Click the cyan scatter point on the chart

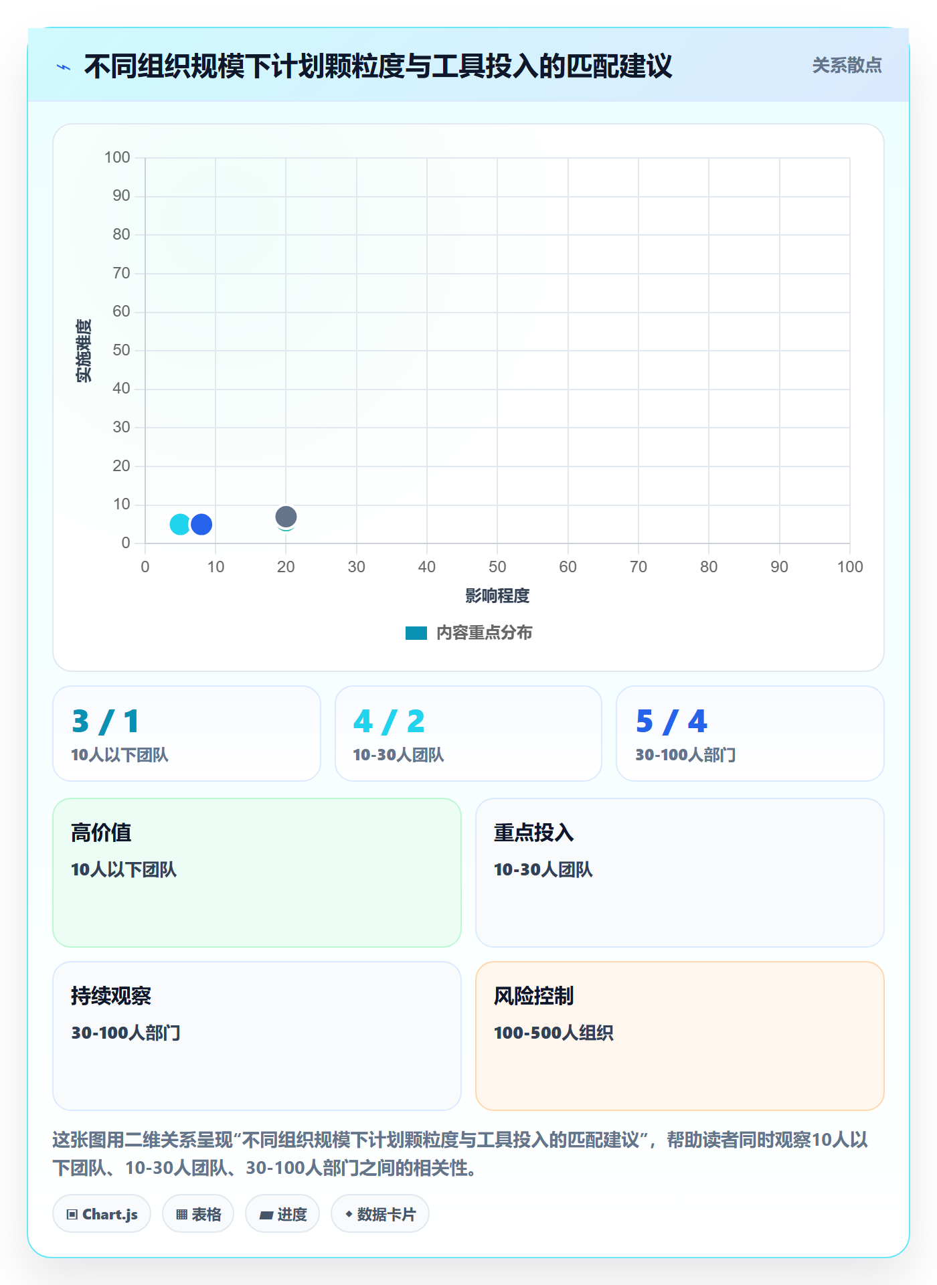[180, 524]
